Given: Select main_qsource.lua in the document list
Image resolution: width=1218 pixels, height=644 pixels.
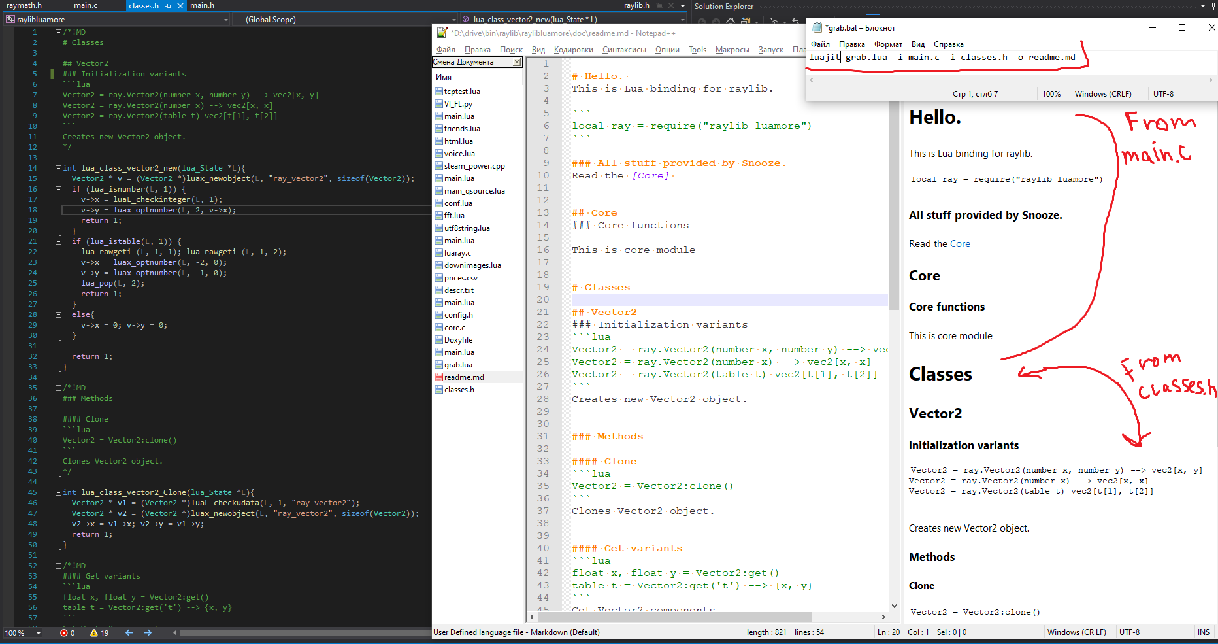Looking at the screenshot, I should (x=474, y=191).
